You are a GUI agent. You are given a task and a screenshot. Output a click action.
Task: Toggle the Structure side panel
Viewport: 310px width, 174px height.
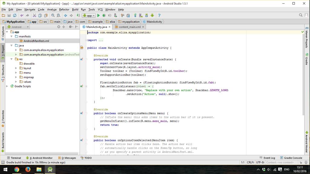pos(3,73)
